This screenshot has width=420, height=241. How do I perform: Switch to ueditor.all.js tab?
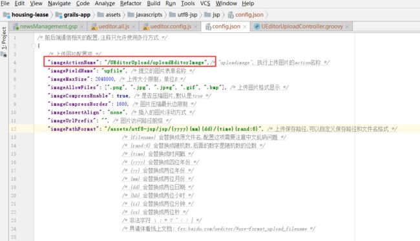[114, 26]
